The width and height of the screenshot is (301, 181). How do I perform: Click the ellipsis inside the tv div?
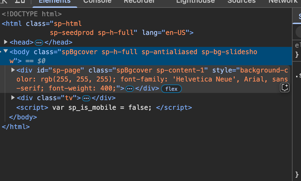[86, 98]
